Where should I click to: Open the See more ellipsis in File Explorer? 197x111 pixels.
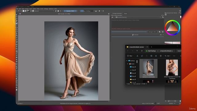[174, 56]
